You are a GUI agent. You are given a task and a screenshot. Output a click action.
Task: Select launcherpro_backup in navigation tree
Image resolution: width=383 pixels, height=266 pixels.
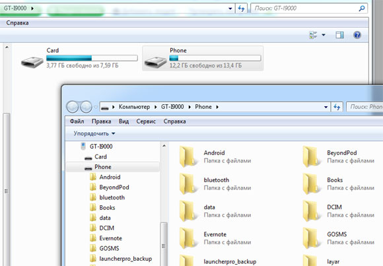[x=125, y=259]
